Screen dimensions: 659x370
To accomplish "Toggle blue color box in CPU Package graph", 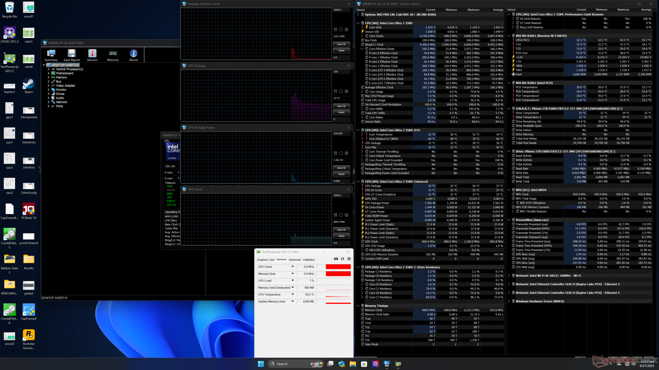I will tap(347, 91).
